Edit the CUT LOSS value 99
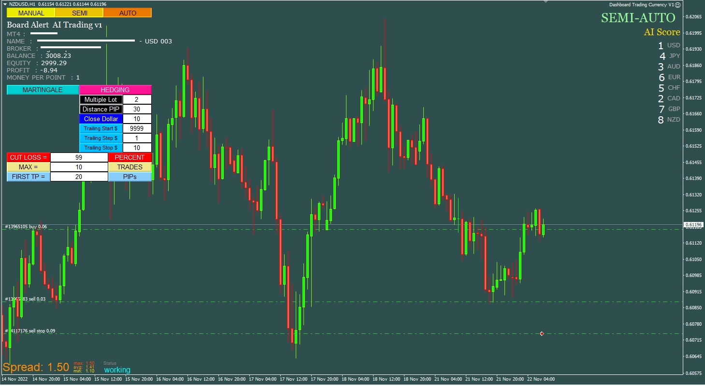 (79, 157)
